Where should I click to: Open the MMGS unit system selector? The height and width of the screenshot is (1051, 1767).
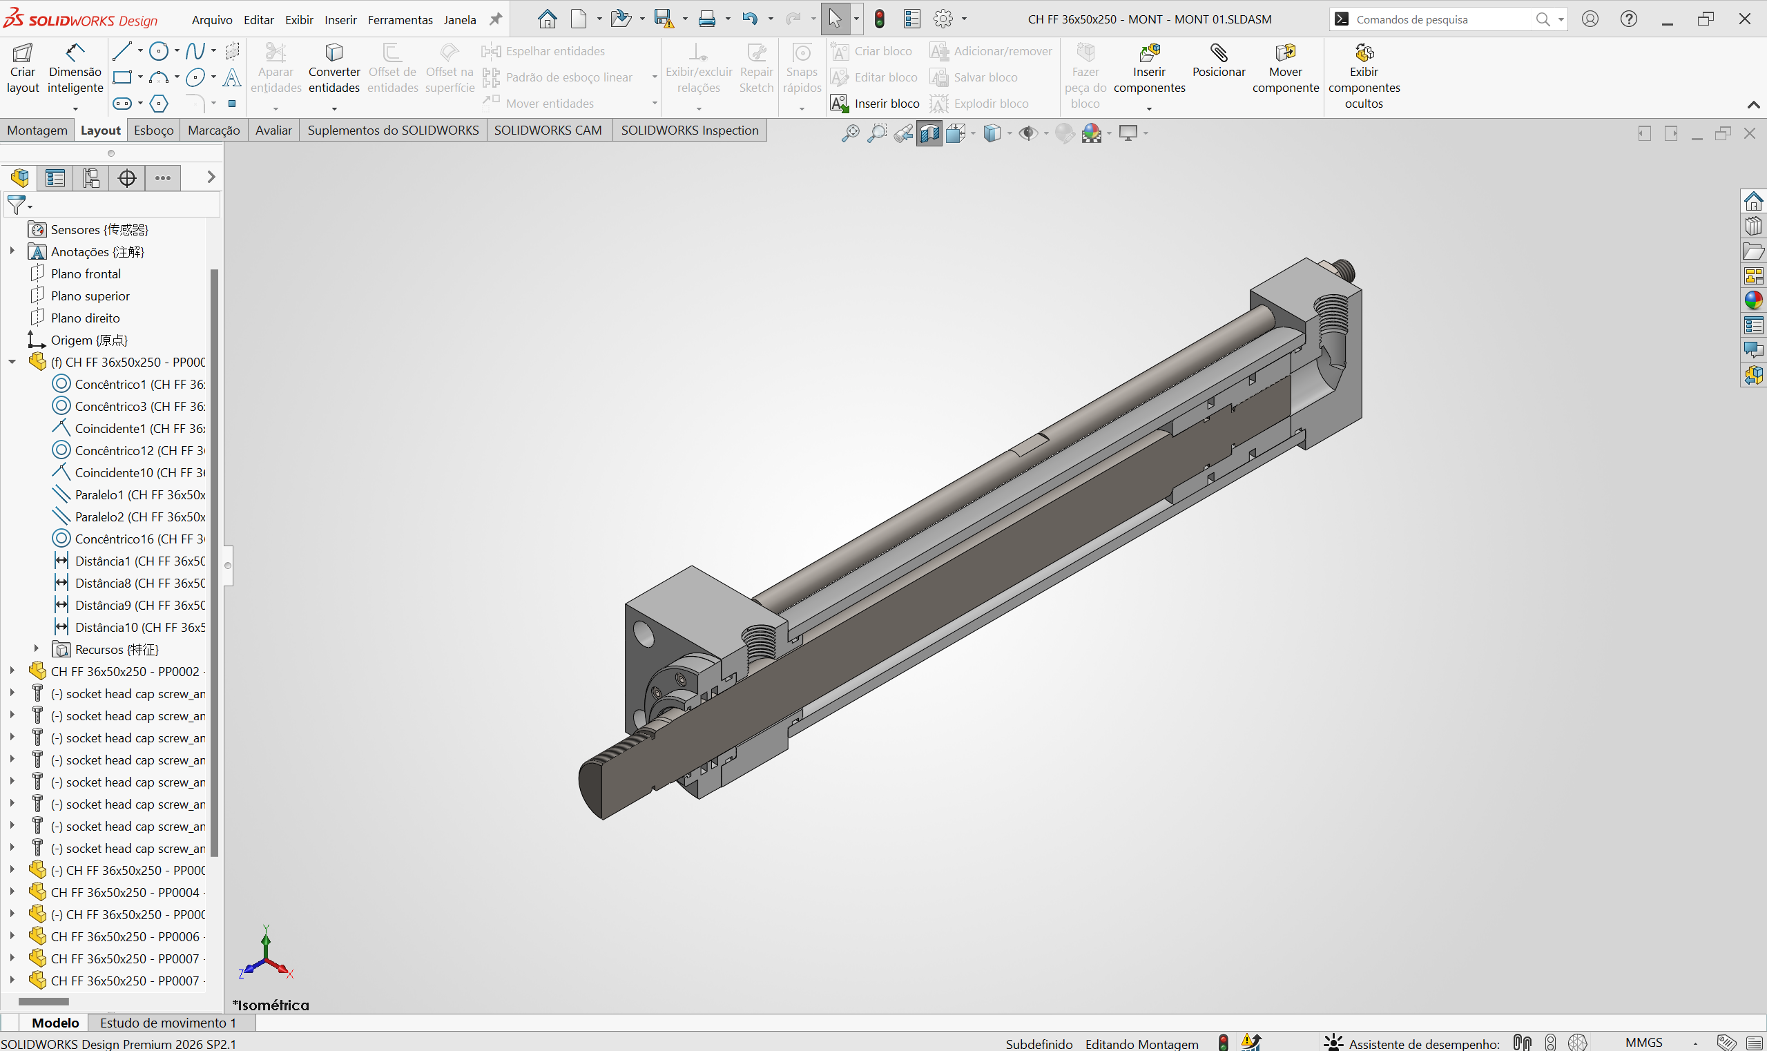point(1643,1043)
